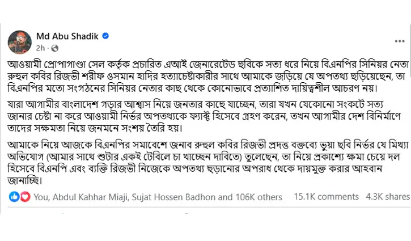The height and width of the screenshot is (241, 411).
Task: Open Md Abu Shadik's profile picture
Action: click(19, 42)
